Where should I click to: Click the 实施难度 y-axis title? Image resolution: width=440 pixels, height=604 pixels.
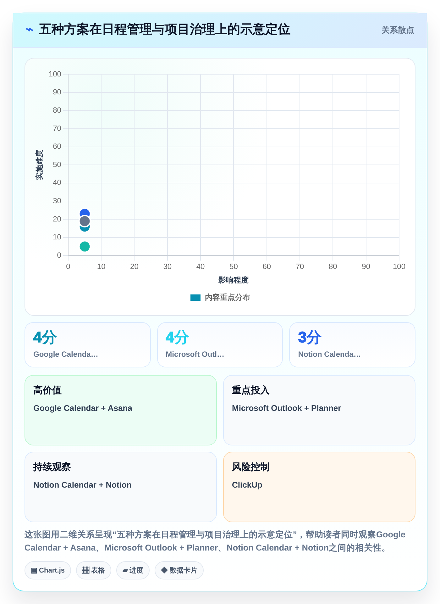[39, 165]
